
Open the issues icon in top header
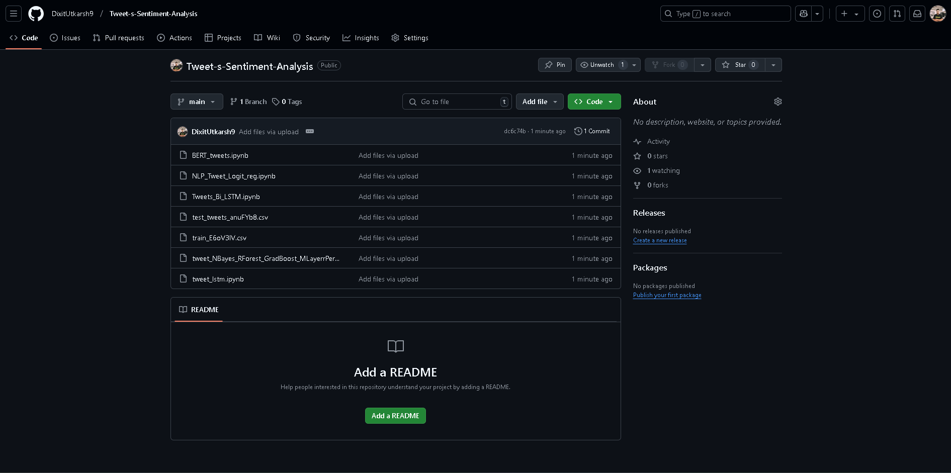(x=877, y=14)
